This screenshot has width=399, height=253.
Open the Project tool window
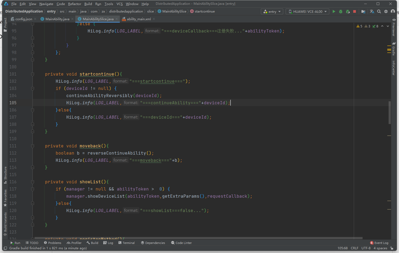tap(5, 25)
